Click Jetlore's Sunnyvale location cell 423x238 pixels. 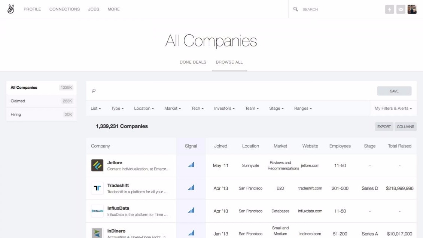[x=250, y=165]
